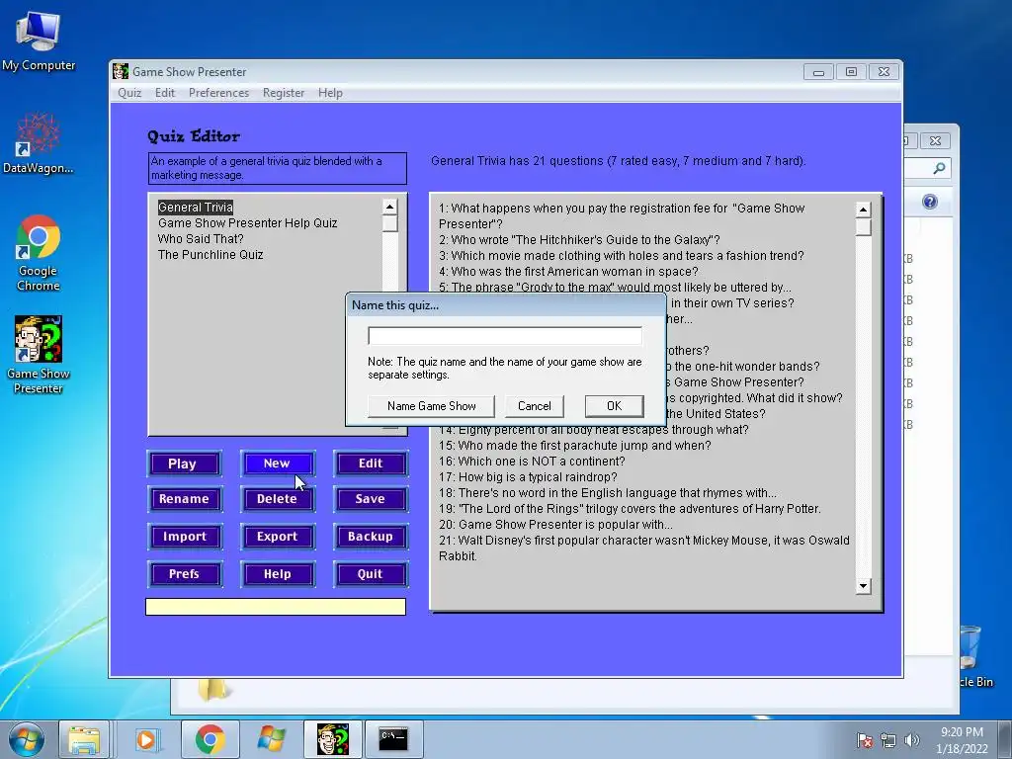1012x759 pixels.
Task: Click the Backup button
Action: click(371, 537)
